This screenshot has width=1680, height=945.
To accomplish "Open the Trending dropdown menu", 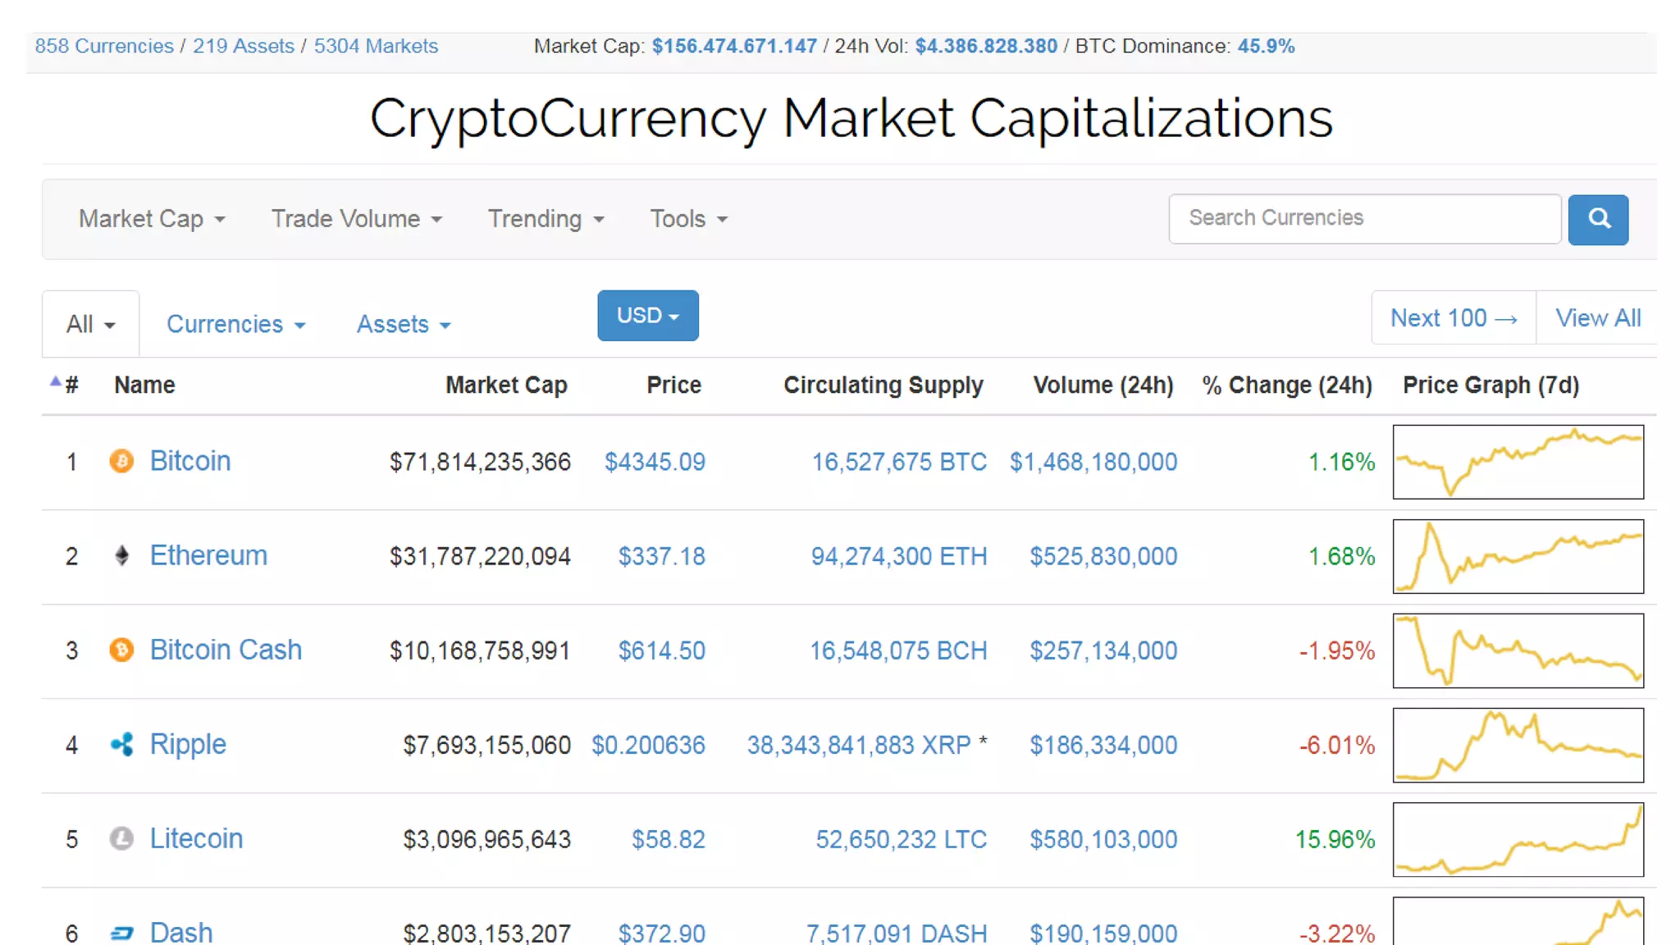I will click(546, 219).
